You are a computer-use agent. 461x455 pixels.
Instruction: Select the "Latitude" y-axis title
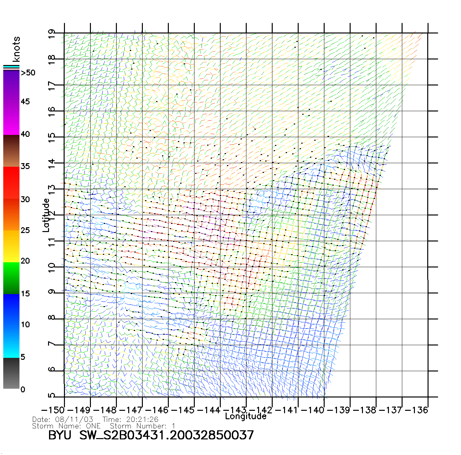(46, 215)
